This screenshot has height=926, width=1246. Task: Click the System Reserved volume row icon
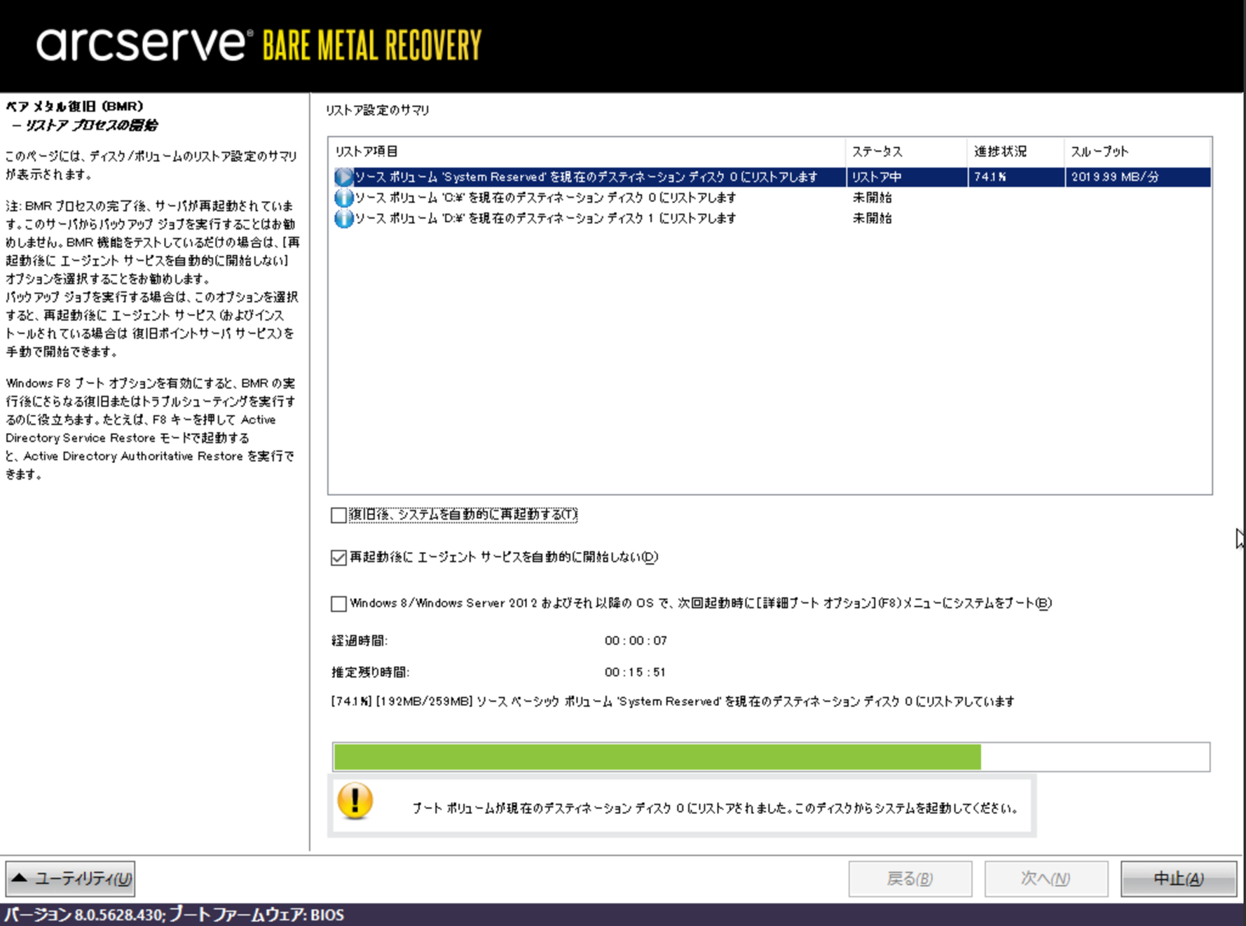click(x=343, y=177)
